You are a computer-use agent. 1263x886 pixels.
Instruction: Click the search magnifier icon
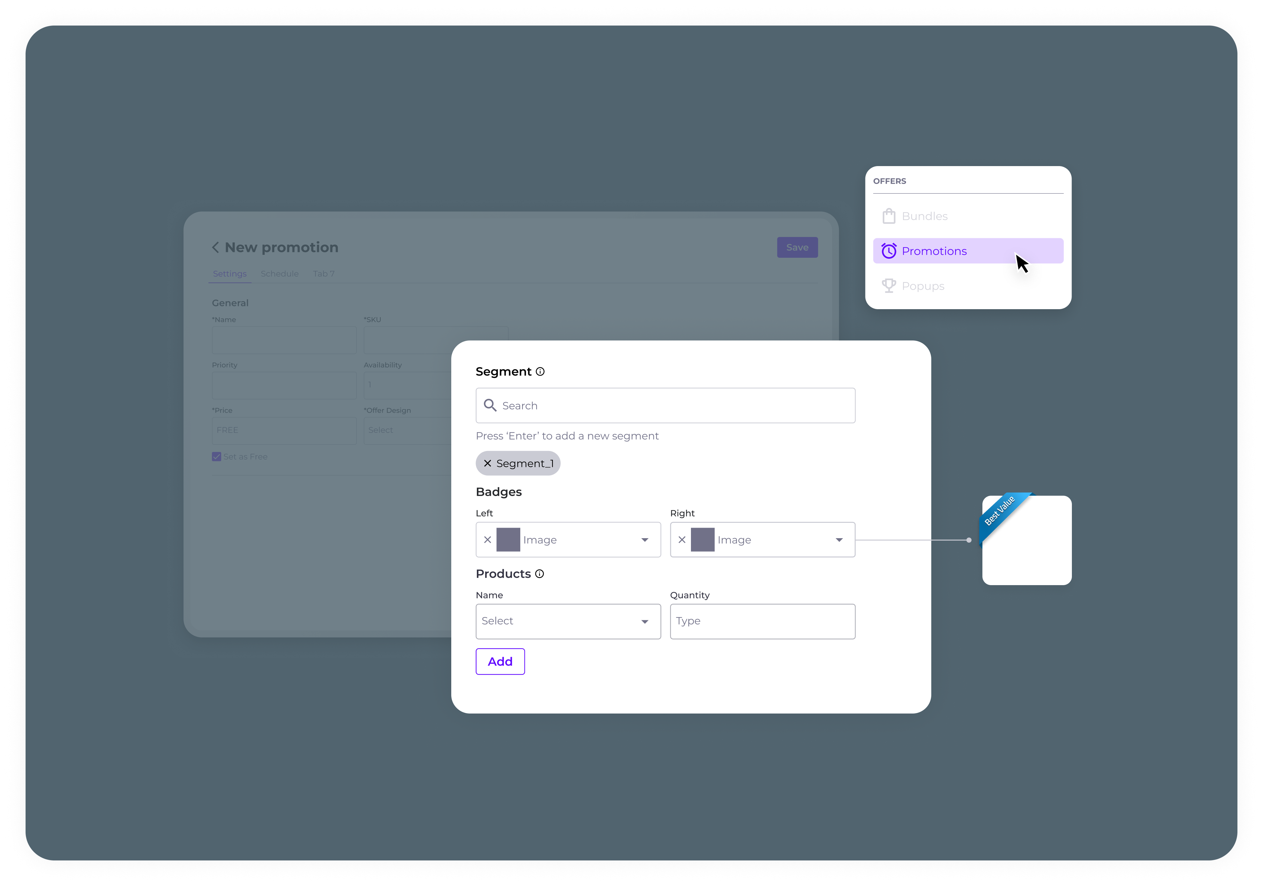pyautogui.click(x=490, y=406)
